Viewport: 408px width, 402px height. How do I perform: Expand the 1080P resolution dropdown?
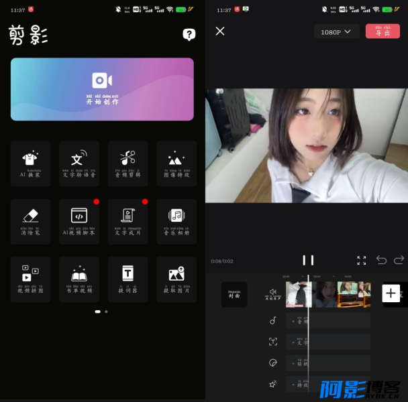(x=336, y=31)
